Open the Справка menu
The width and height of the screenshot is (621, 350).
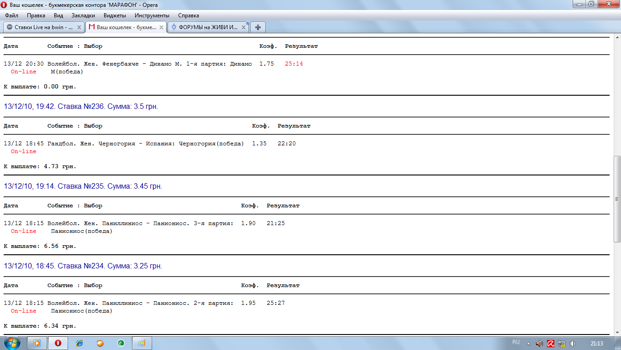pos(188,15)
